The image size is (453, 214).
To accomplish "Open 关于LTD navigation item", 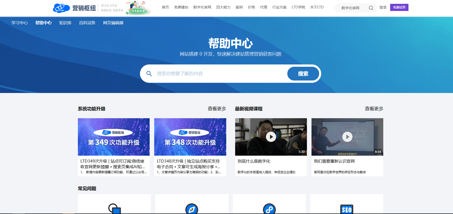I will [317, 7].
